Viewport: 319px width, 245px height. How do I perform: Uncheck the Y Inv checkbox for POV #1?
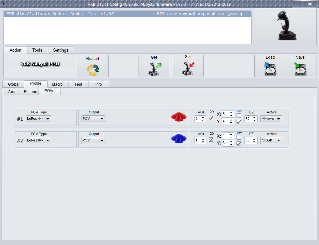[239, 122]
